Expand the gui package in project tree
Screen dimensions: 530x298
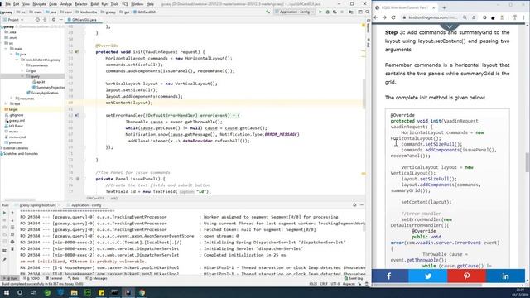pos(22,70)
